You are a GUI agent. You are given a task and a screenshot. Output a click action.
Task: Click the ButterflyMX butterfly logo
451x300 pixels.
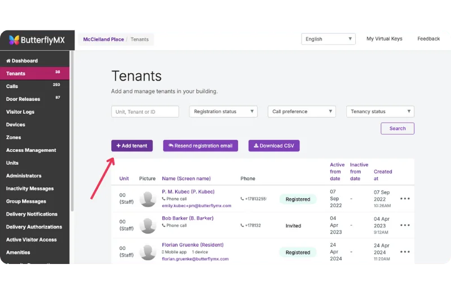14,40
